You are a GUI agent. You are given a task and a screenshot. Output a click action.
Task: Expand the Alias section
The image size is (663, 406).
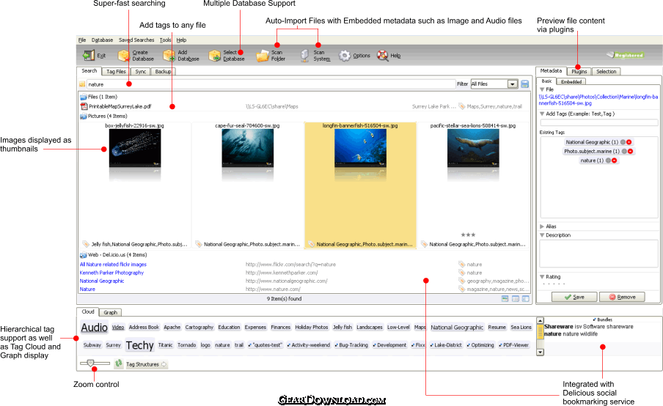coord(542,226)
